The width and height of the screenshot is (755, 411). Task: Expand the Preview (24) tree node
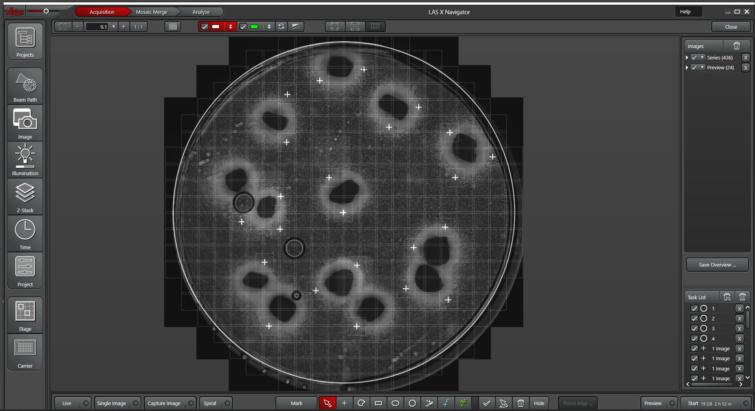coord(687,68)
